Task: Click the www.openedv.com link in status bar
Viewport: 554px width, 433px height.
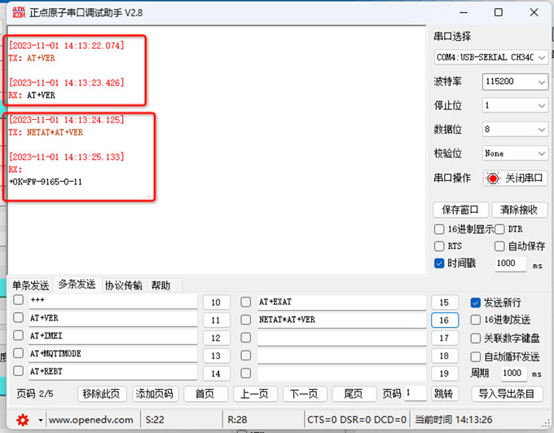Action: coord(90,420)
